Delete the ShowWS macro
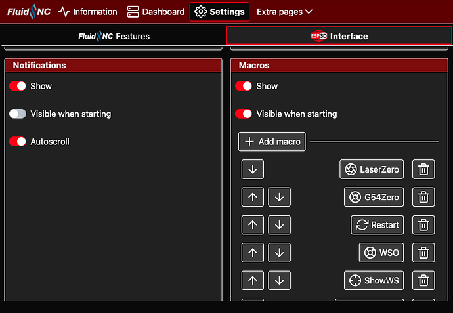Viewport: 453px width, 313px height. click(x=423, y=280)
